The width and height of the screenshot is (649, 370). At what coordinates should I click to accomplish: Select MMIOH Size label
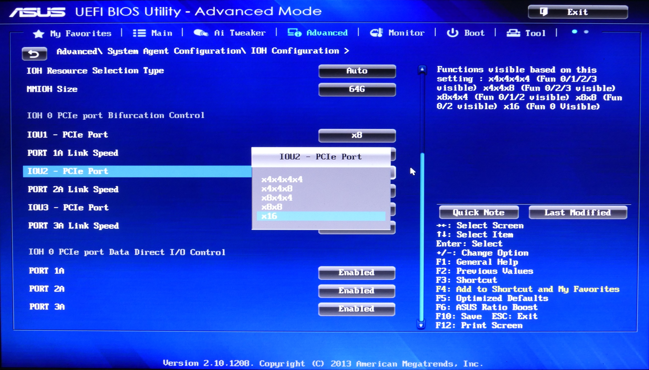point(52,89)
